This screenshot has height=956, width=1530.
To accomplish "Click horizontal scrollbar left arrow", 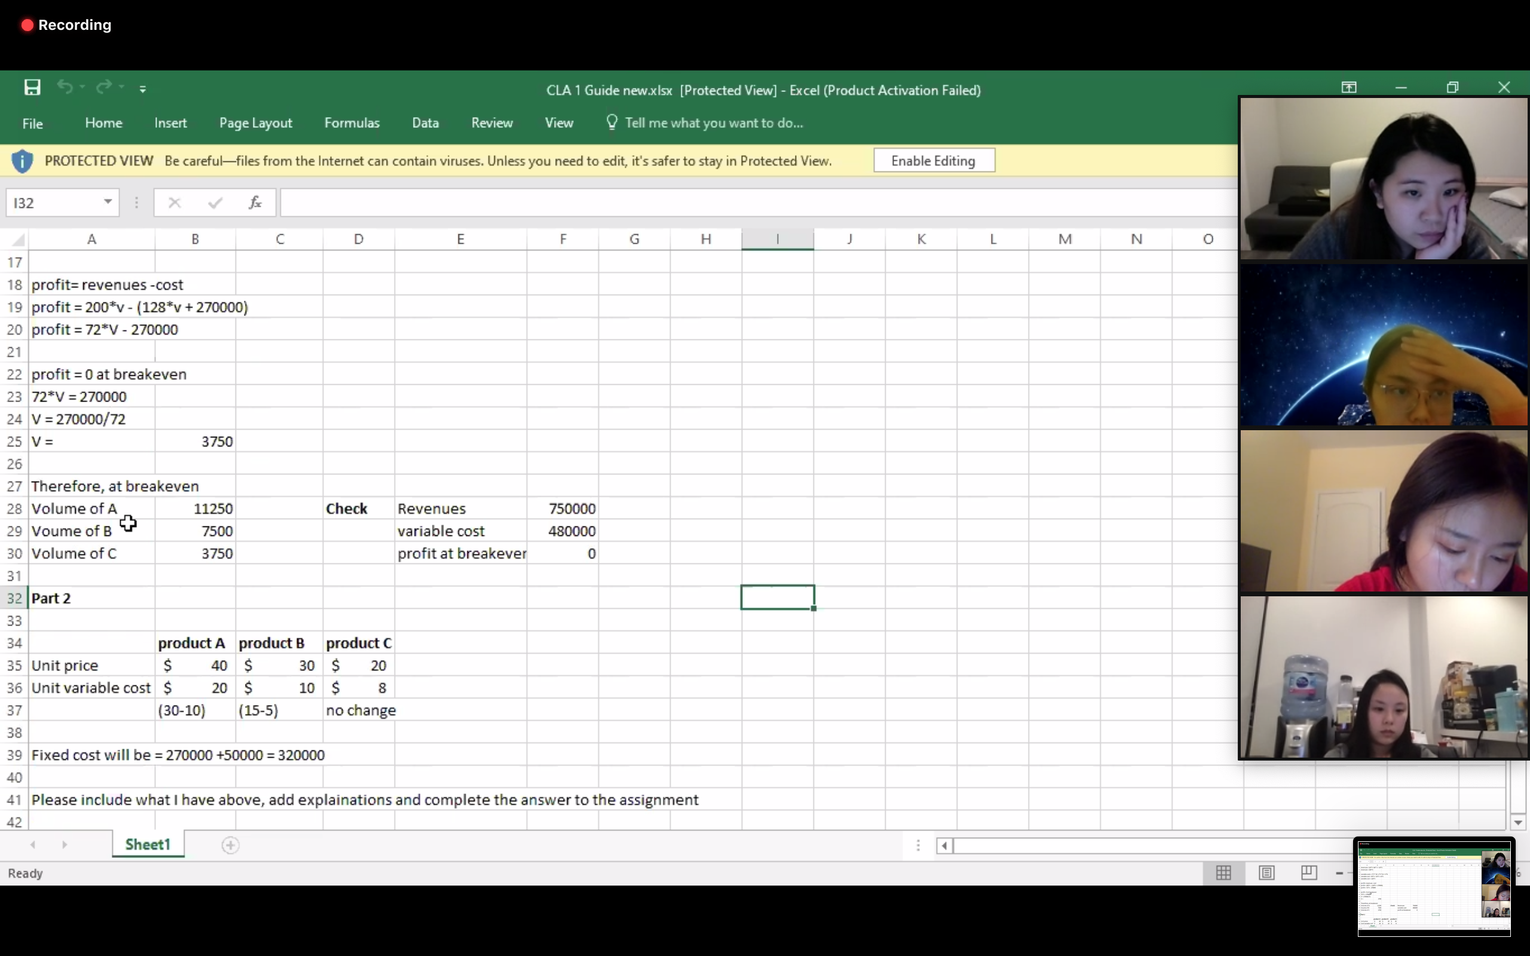I will point(944,845).
